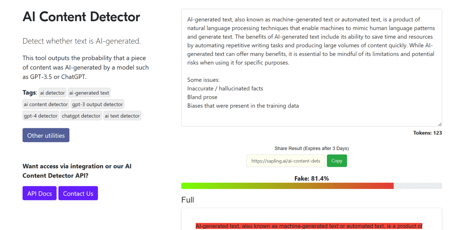Click the textarea resize handle

coord(440,124)
